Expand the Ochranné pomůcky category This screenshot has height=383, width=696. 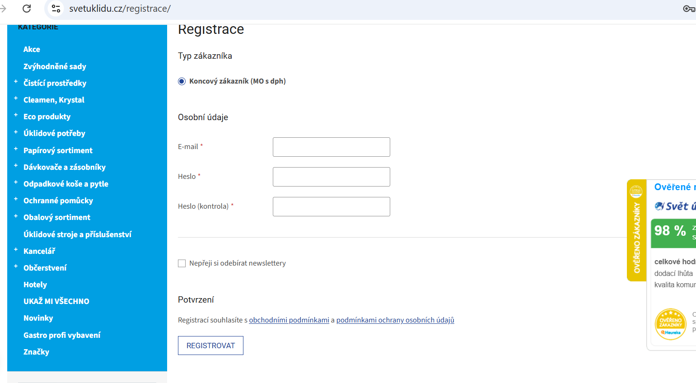click(16, 199)
